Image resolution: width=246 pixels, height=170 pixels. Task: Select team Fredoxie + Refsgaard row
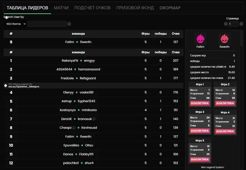point(93,78)
